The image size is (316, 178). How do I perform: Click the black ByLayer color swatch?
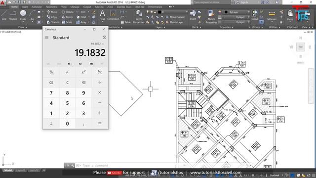tap(226, 12)
